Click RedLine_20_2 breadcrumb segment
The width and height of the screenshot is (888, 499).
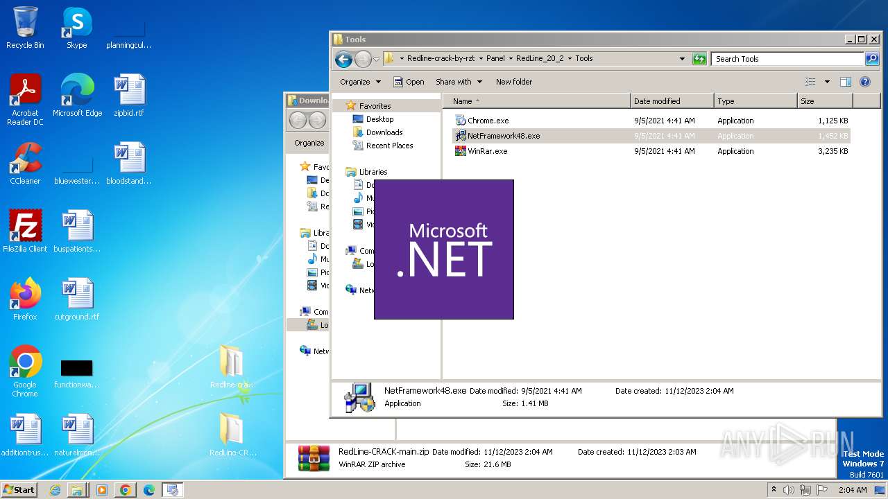coord(540,59)
